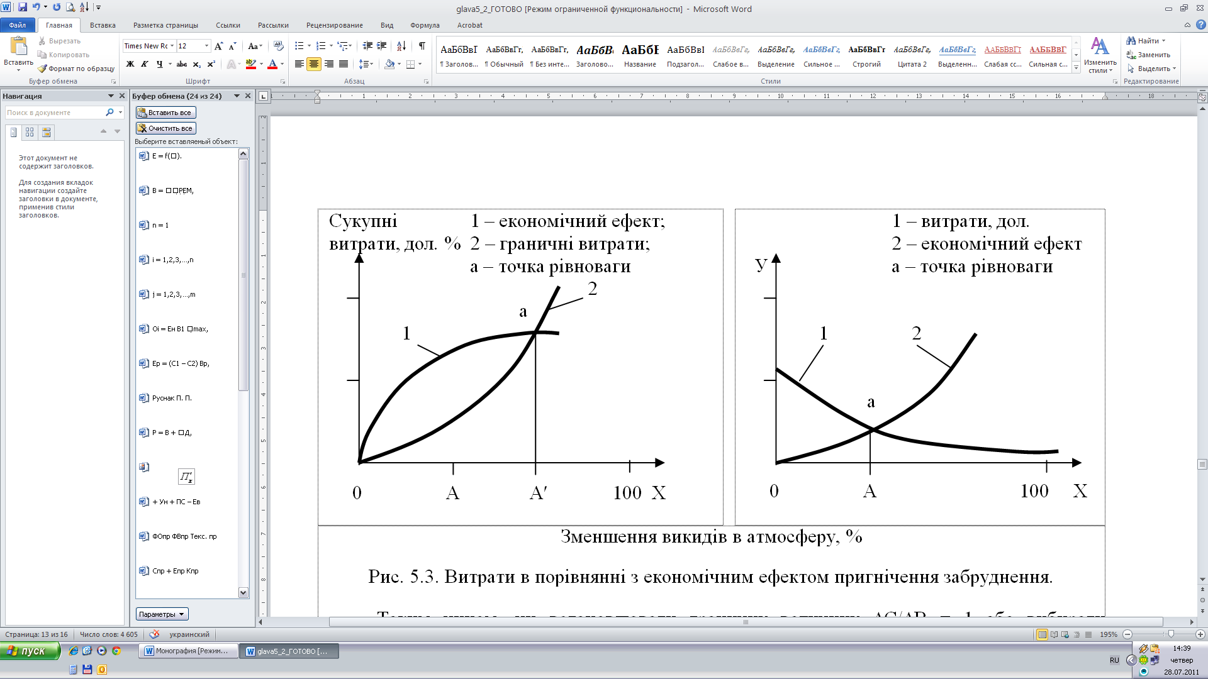Sort text alphabetically icon
Viewport: 1208px width, 679px height.
click(x=401, y=46)
